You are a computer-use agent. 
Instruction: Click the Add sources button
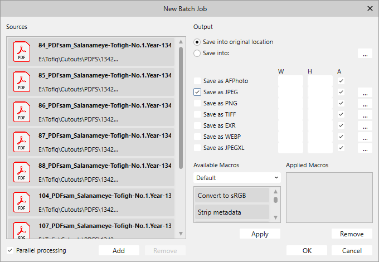point(119,250)
